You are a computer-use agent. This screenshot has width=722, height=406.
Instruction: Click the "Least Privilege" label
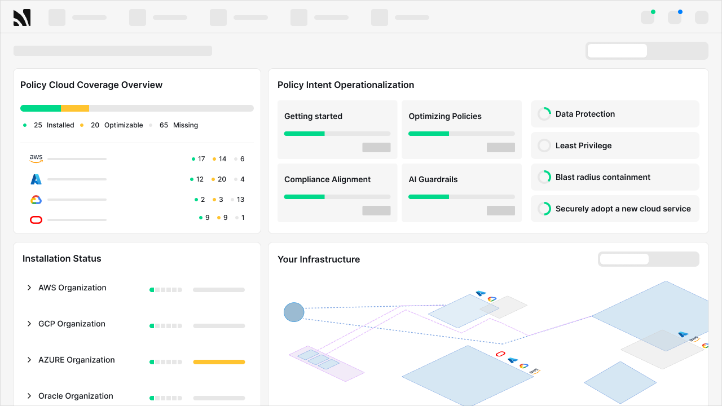(x=584, y=145)
